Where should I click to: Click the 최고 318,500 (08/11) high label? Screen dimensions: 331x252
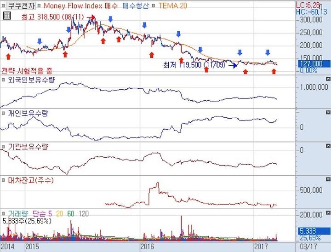[x=52, y=17]
